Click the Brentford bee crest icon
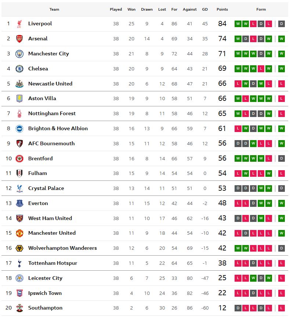 pyautogui.click(x=19, y=158)
